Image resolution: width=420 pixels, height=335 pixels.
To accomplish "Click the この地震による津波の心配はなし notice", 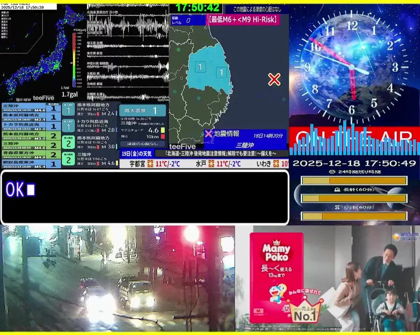I will point(257,9).
